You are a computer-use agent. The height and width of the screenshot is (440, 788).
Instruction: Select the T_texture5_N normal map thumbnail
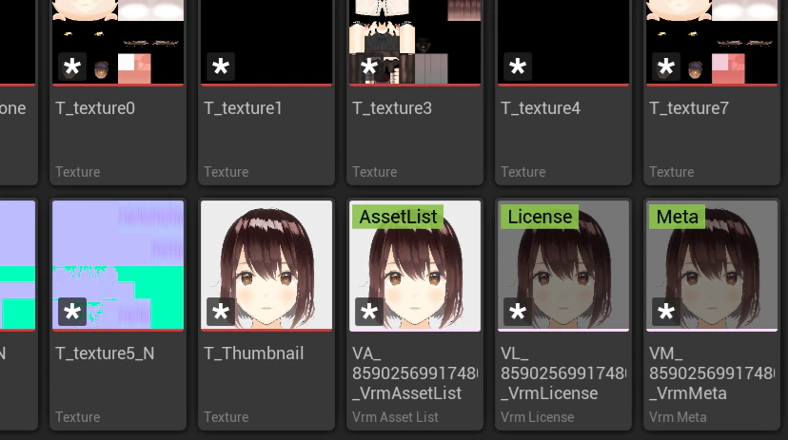coord(118,265)
